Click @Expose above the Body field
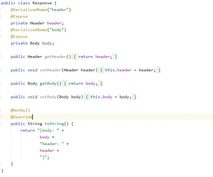 click(x=19, y=37)
